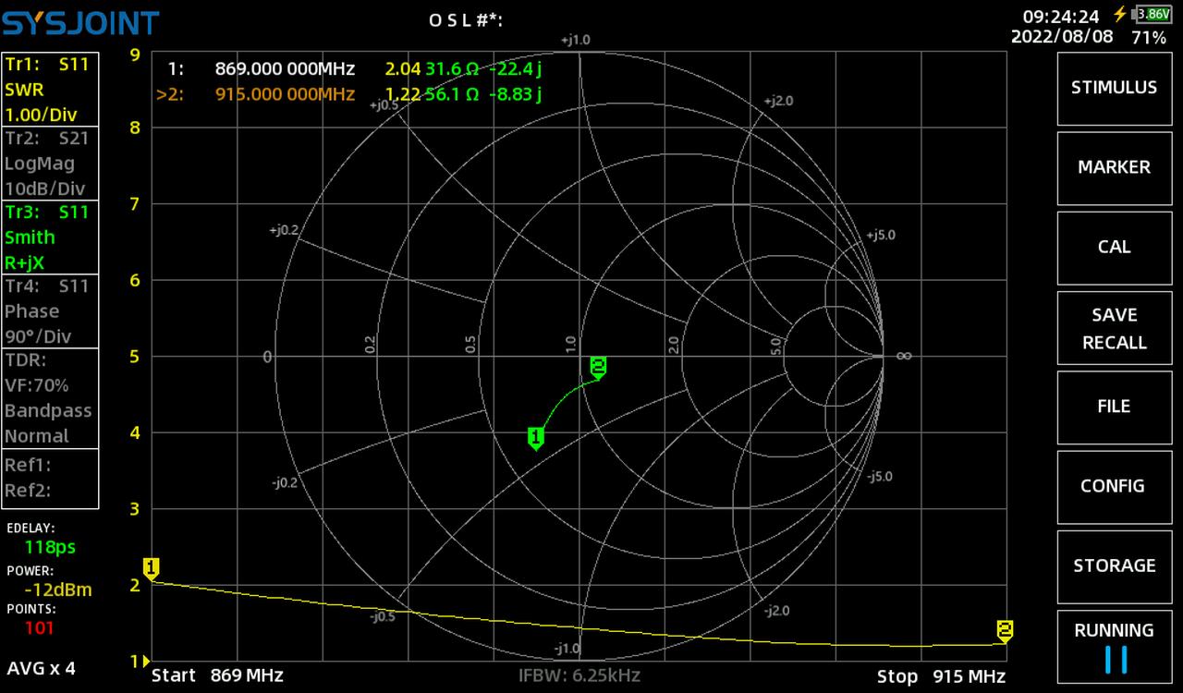Click the SYSJOINT logo
The image size is (1183, 693).
pos(80,23)
